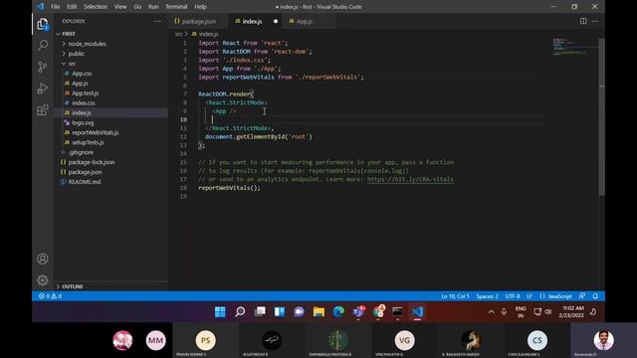The width and height of the screenshot is (637, 358).
Task: Open Microsoft Teams on the taskbar
Action: 358,311
